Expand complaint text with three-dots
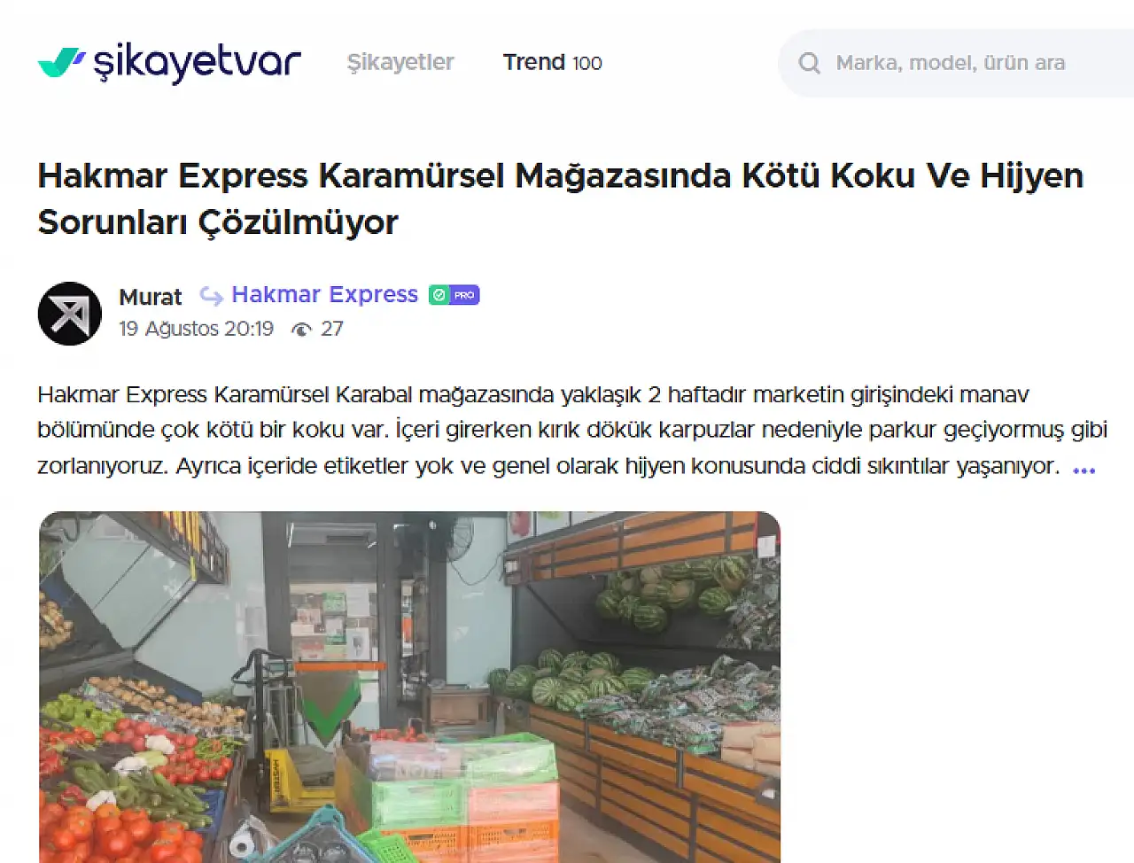This screenshot has width=1134, height=863. [x=1084, y=470]
